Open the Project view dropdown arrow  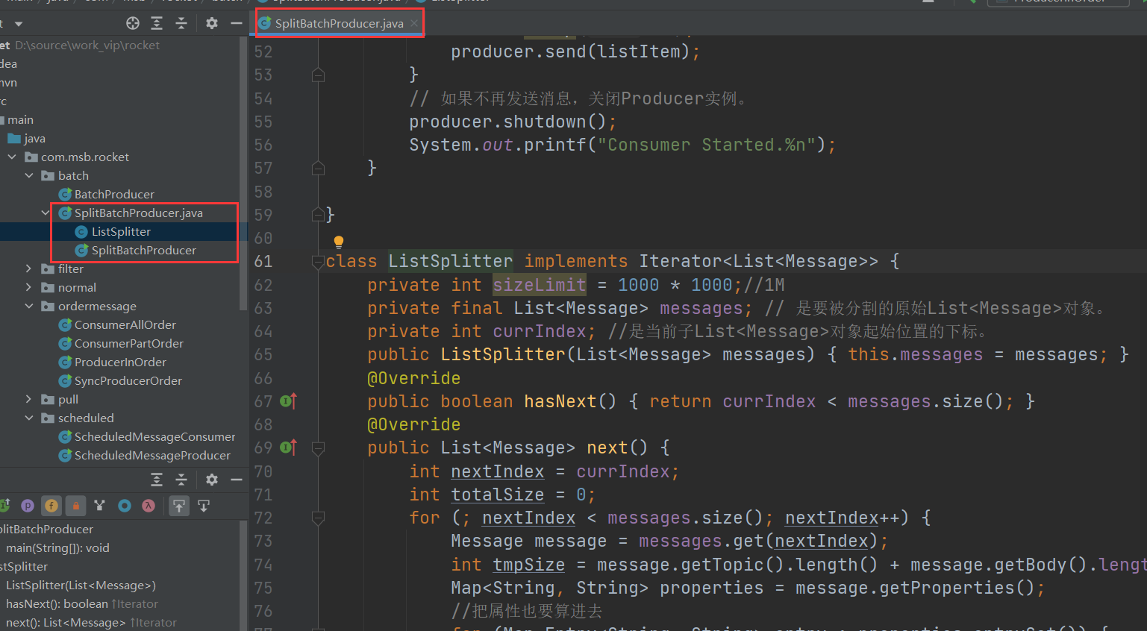(x=19, y=24)
